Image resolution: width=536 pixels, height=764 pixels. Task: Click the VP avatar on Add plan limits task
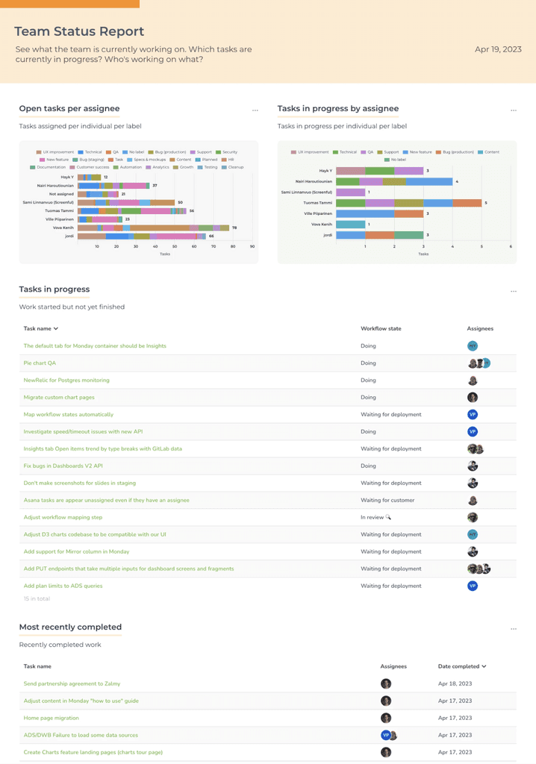coord(473,586)
